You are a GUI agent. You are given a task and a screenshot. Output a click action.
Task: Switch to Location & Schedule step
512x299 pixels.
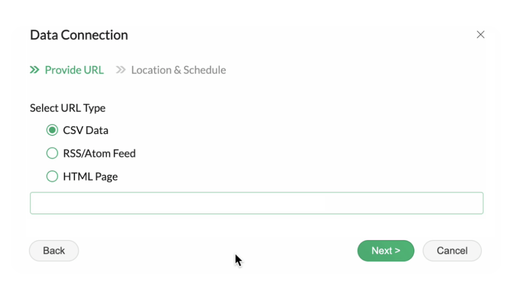tap(178, 70)
